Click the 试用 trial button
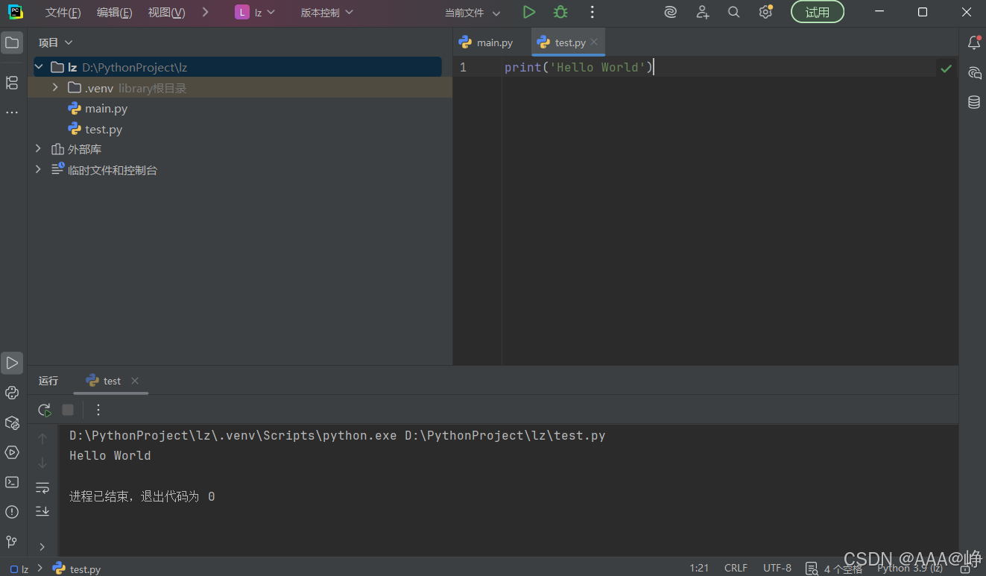 coord(818,12)
